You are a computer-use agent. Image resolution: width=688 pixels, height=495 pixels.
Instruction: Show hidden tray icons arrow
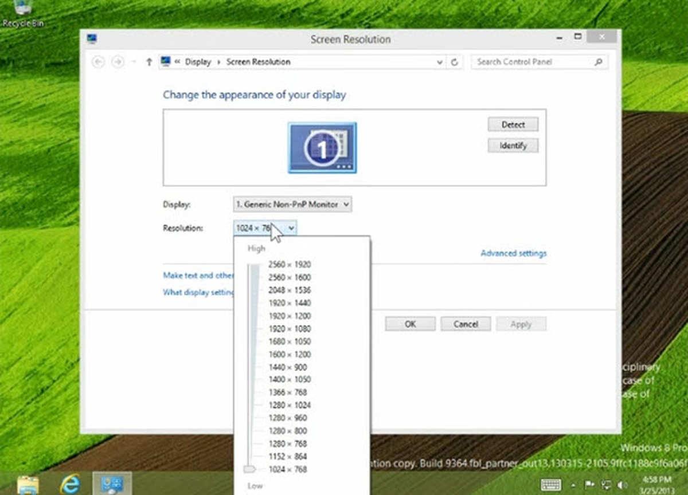point(574,485)
